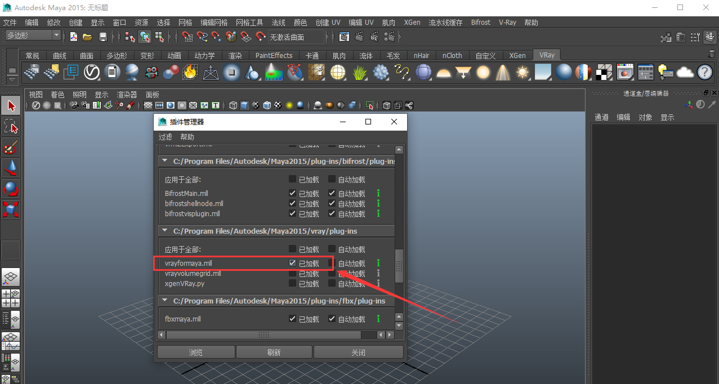Open the 多边形 menu set dropdown
Screen dimensions: 719x384
[x=33, y=35]
